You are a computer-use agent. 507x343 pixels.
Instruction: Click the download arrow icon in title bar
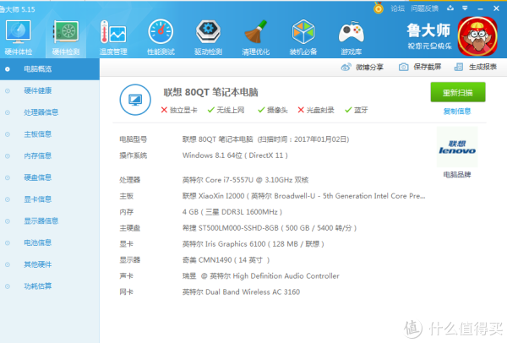pyautogui.click(x=450, y=8)
